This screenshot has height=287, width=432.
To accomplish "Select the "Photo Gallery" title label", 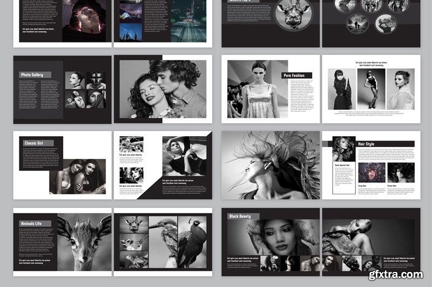I will point(36,74).
